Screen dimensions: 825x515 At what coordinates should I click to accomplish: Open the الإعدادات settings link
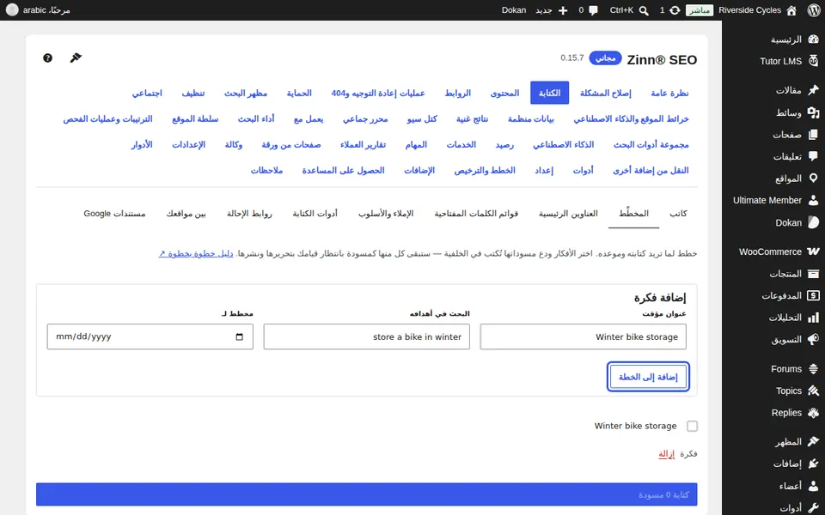click(x=188, y=144)
